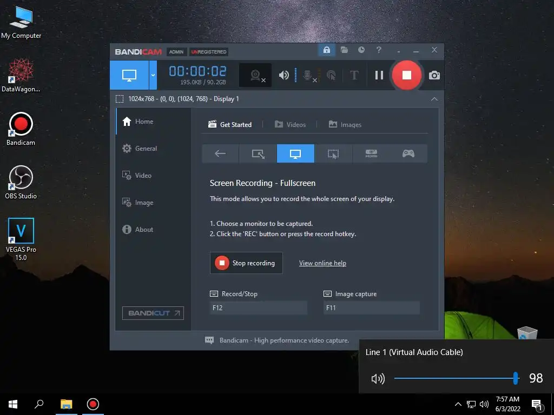Viewport: 554px width, 415px height.
Task: Open the output folder icon in title bar
Action: point(344,50)
